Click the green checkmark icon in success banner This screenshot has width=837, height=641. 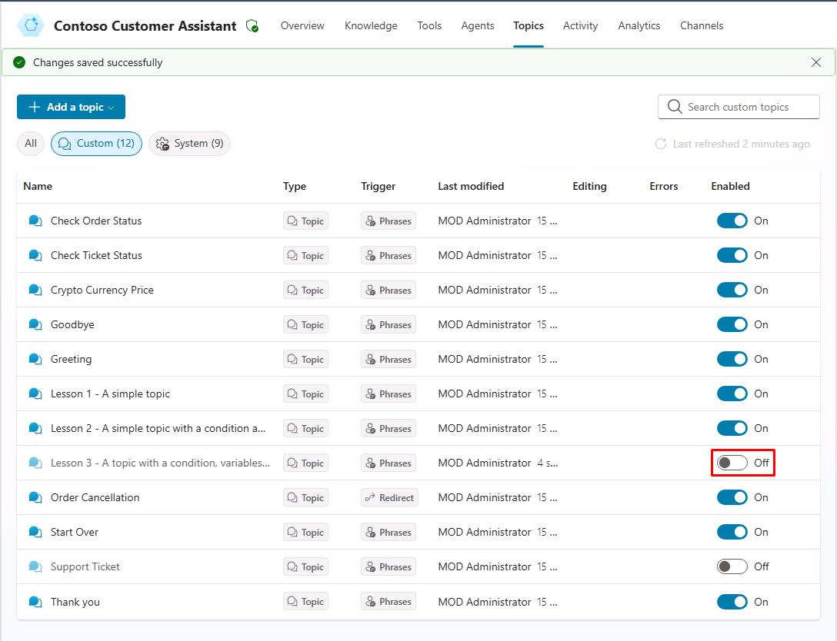click(x=19, y=62)
